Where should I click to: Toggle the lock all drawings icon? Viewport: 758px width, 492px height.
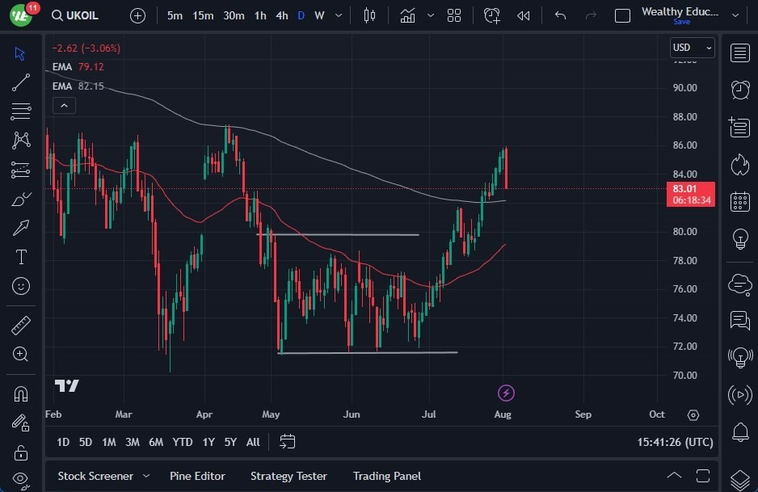[x=21, y=452]
